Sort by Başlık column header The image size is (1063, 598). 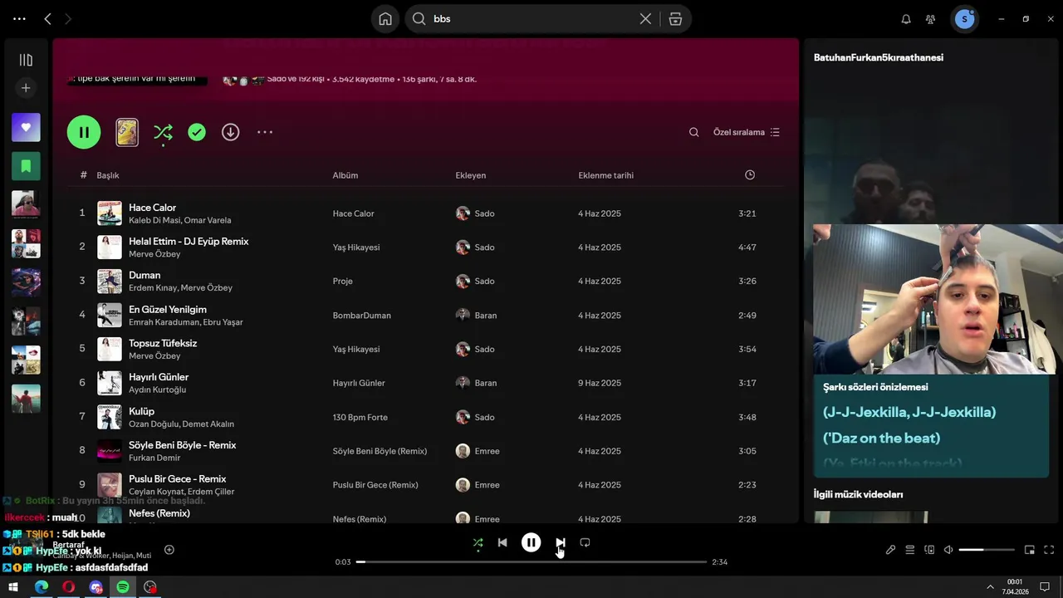tap(108, 175)
